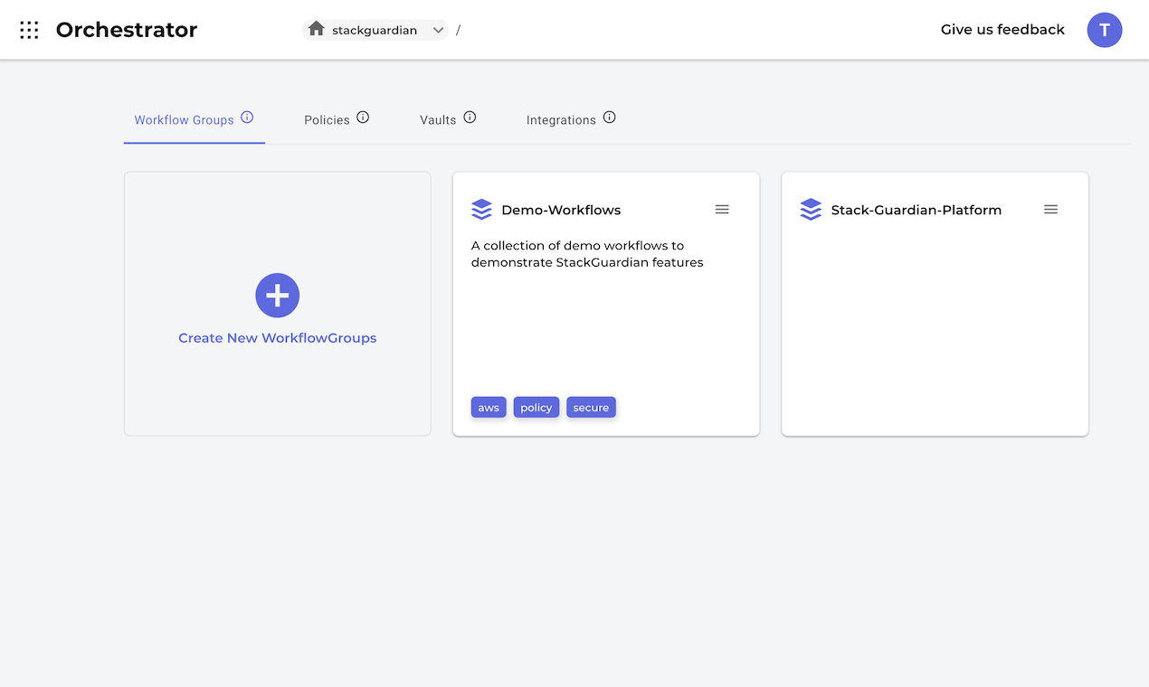Open the Demo-Workflows hamburger menu
The width and height of the screenshot is (1149, 687).
click(722, 209)
